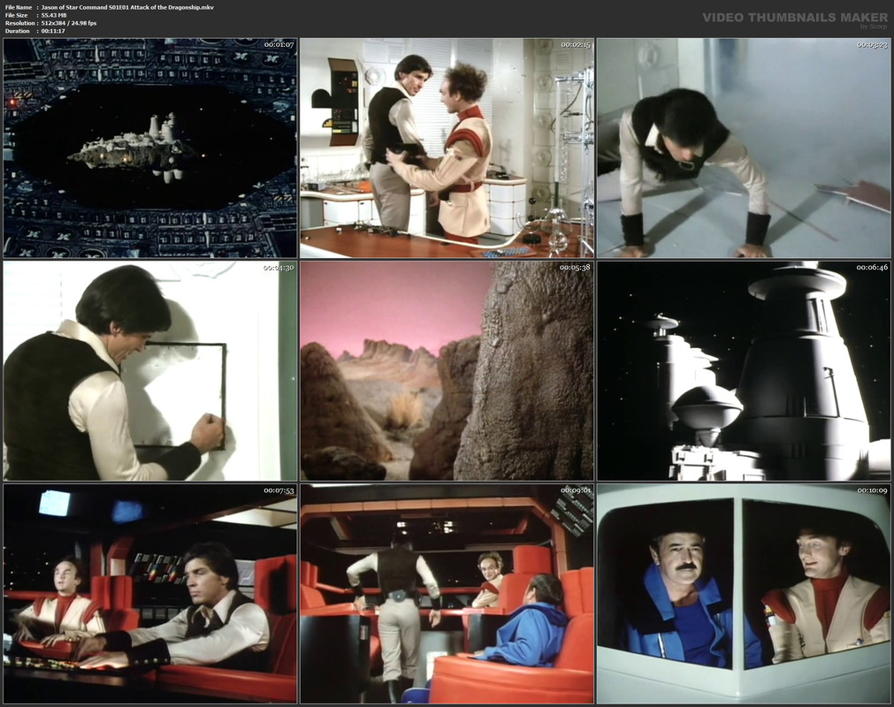Click the duration value '00:11:17'
894x707 pixels.
[x=53, y=31]
